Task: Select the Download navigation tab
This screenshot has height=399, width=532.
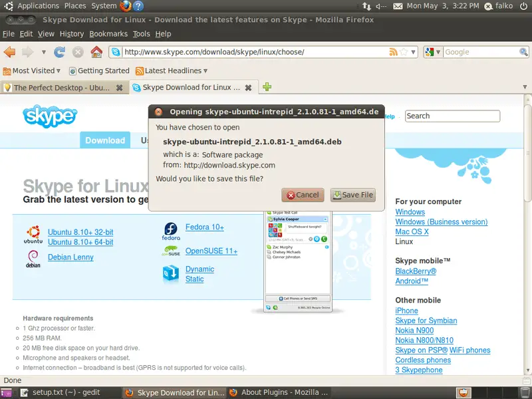Action: 105,140
